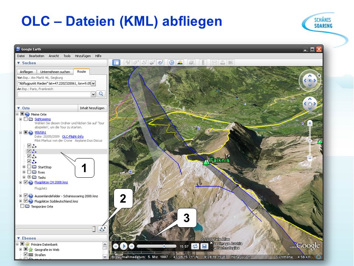Expand the Tasks folder

click(24, 177)
